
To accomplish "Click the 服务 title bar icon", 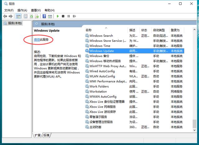I will [x=6, y=4].
